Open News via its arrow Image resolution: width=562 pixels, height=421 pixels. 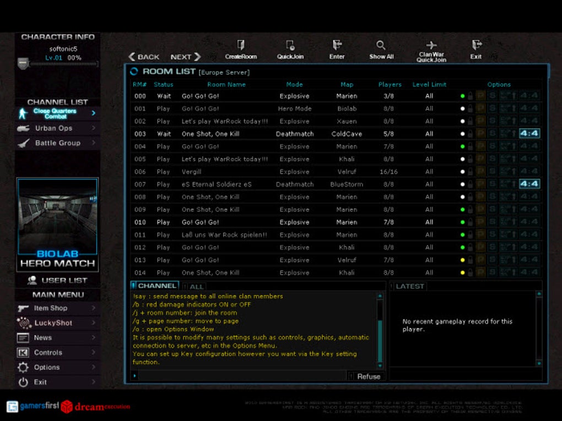(94, 337)
